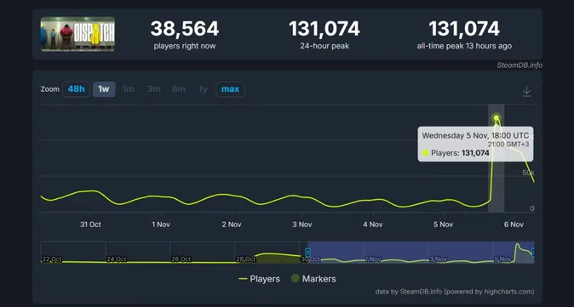Click the 3 Nov axis label
Viewport: 574px width, 307px height.
point(302,225)
